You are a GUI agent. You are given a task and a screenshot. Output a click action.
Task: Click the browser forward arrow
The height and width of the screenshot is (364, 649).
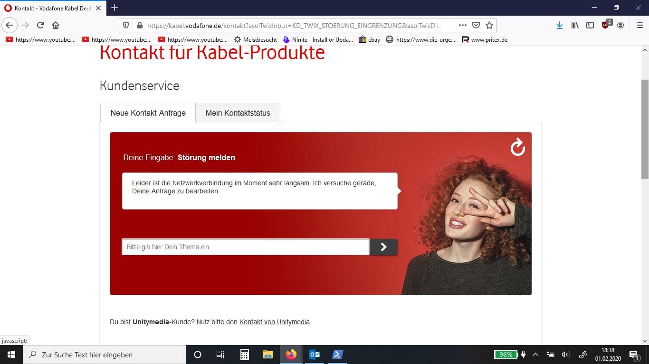25,25
